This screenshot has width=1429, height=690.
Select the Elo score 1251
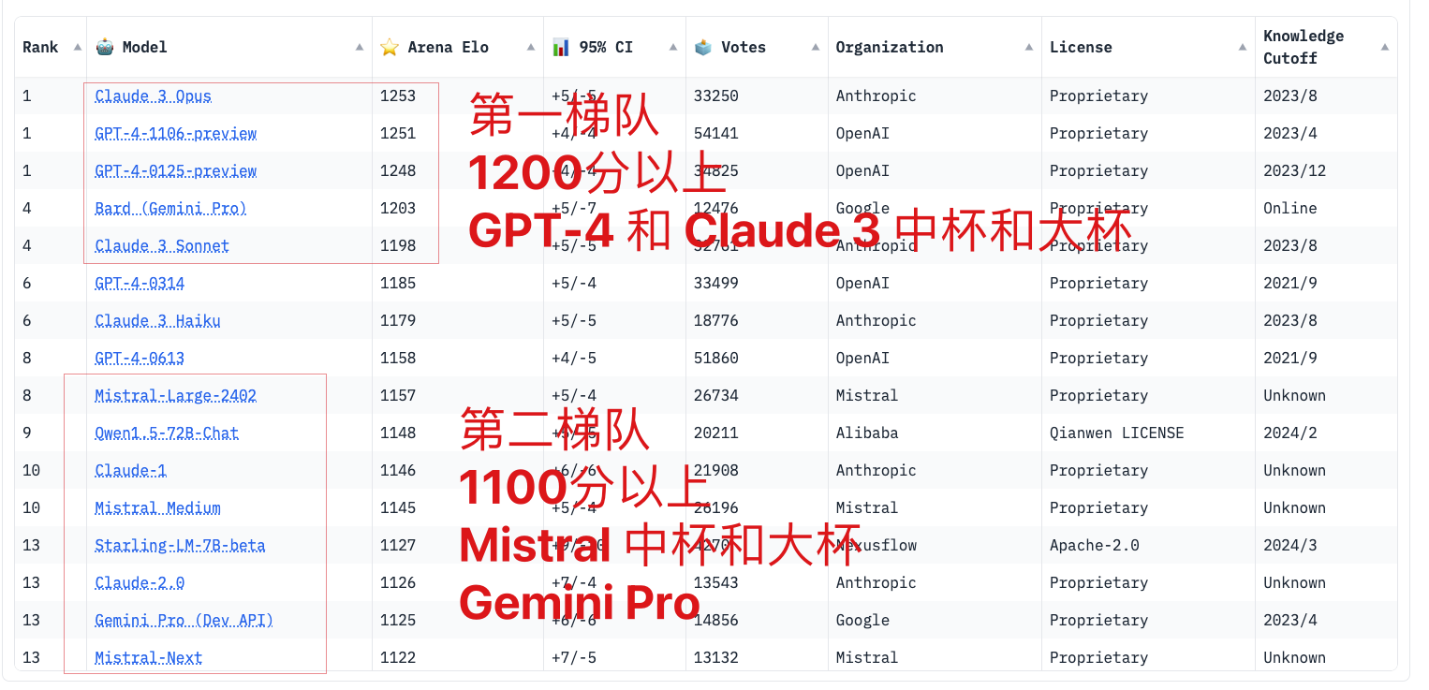pos(398,133)
